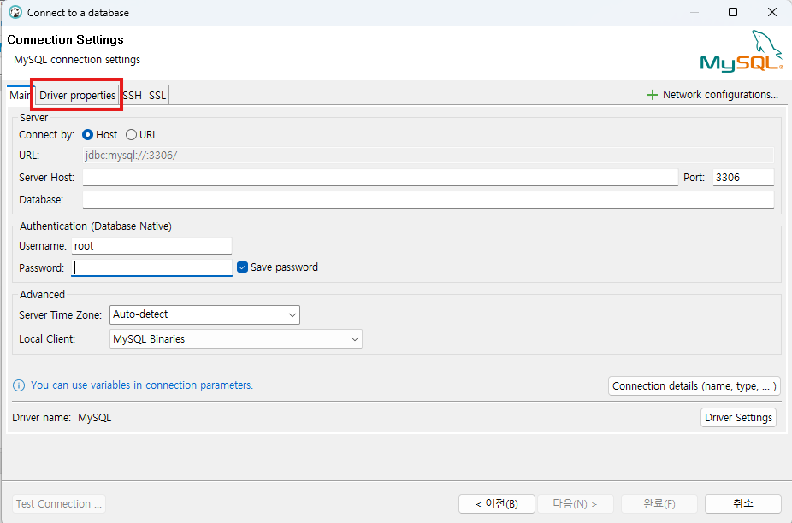792x523 pixels.
Task: Open Network configurations link
Action: point(720,94)
